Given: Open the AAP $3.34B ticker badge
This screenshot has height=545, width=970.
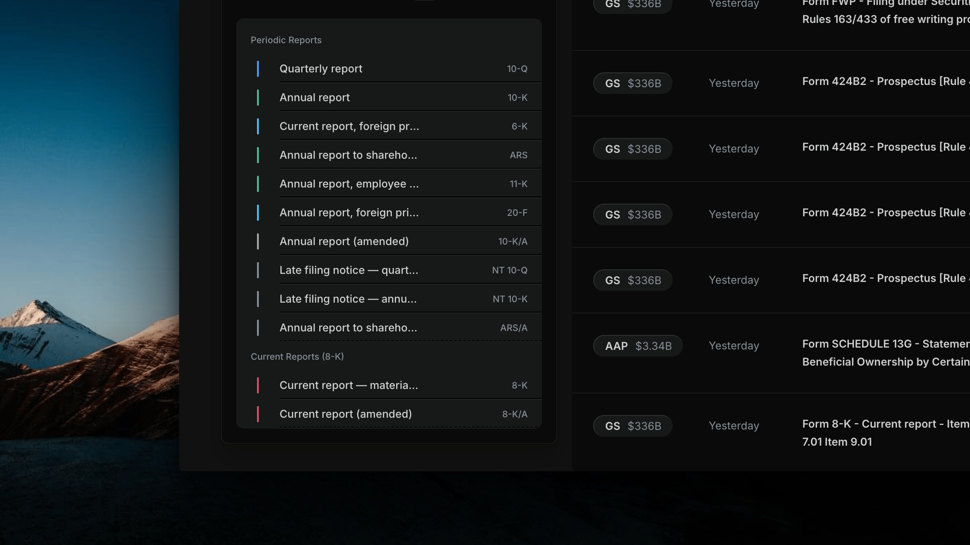Looking at the screenshot, I should click(x=638, y=346).
